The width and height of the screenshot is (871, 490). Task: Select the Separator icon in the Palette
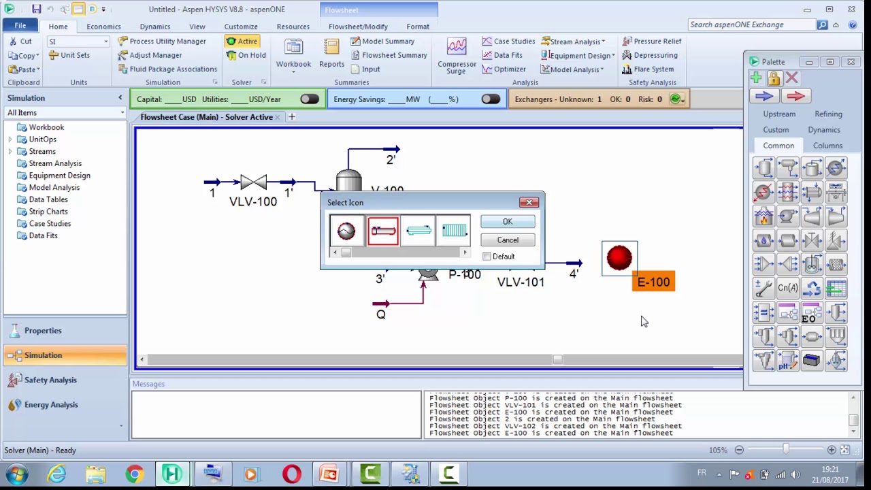[x=764, y=167]
